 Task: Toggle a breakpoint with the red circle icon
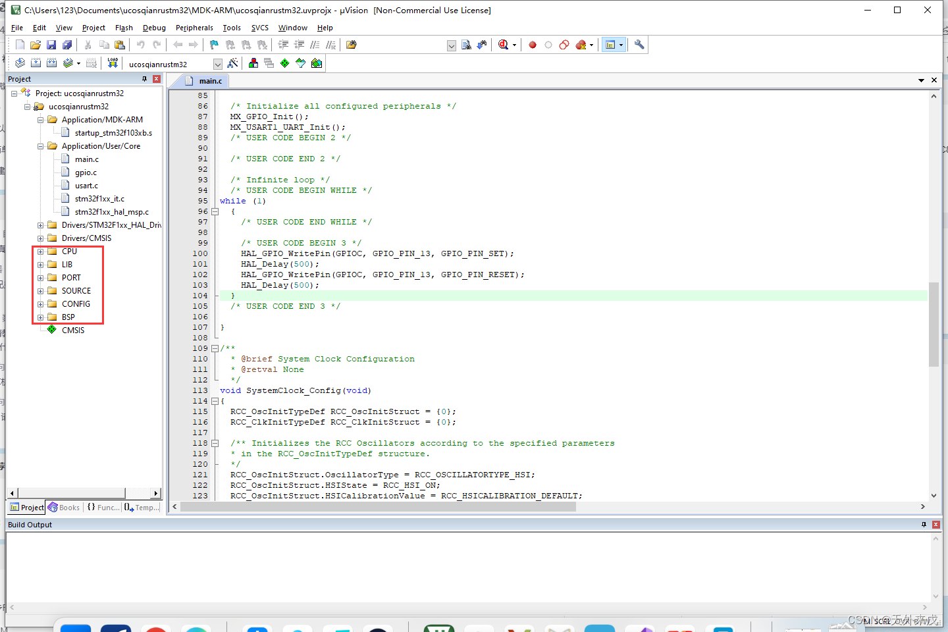[x=533, y=44]
